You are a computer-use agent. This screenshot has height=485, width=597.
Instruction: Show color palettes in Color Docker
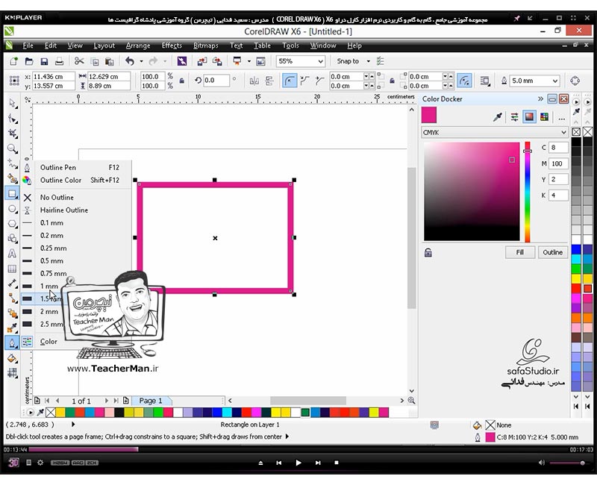545,117
